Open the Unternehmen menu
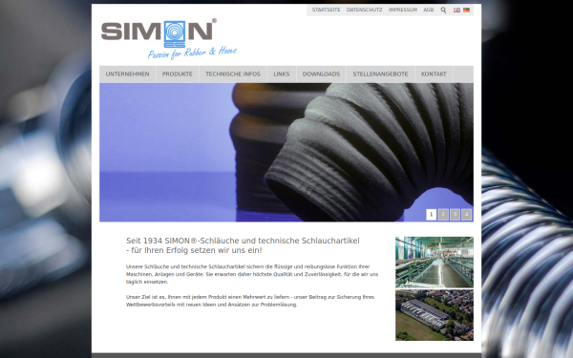Viewport: 573px width, 358px height. click(x=128, y=74)
